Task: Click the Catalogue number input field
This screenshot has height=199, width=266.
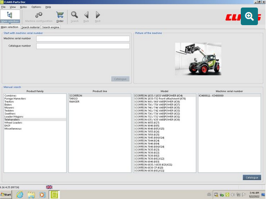Action: pyautogui.click(x=83, y=46)
